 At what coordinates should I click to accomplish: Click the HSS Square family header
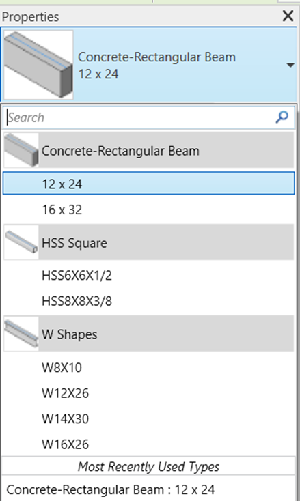click(149, 242)
